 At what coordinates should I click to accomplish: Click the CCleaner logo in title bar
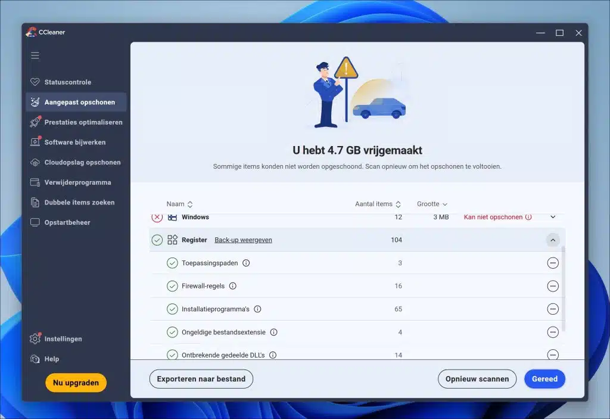[31, 32]
